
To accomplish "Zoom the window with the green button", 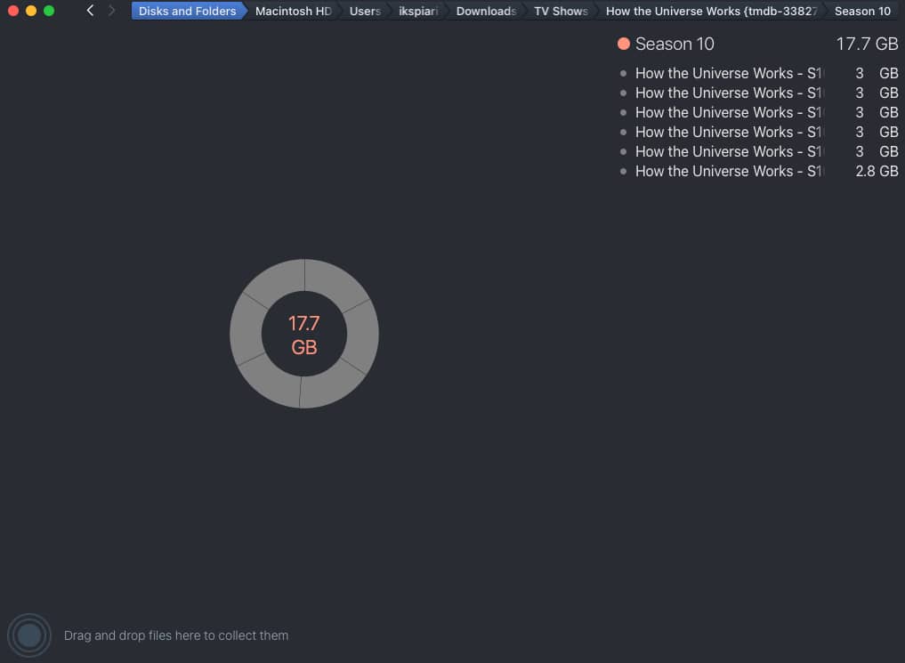I will pos(49,11).
